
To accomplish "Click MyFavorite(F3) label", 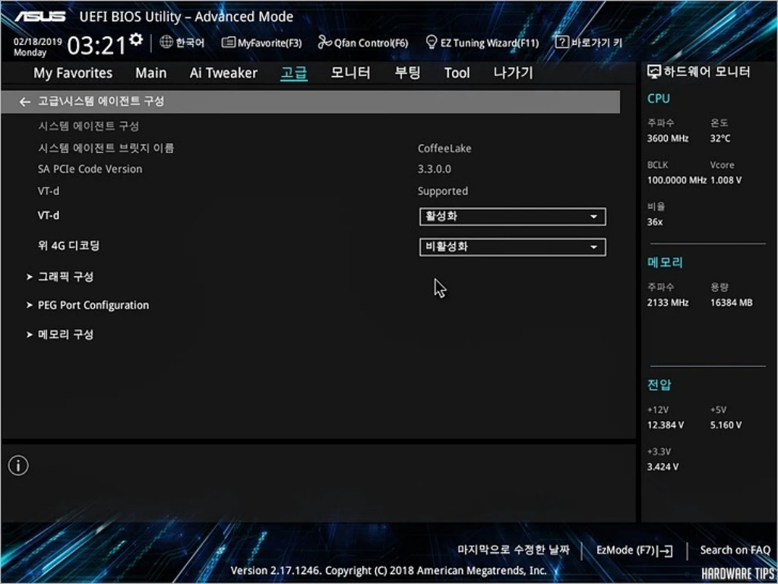I will click(270, 43).
